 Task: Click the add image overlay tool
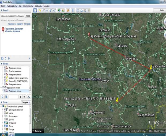click(51, 10)
